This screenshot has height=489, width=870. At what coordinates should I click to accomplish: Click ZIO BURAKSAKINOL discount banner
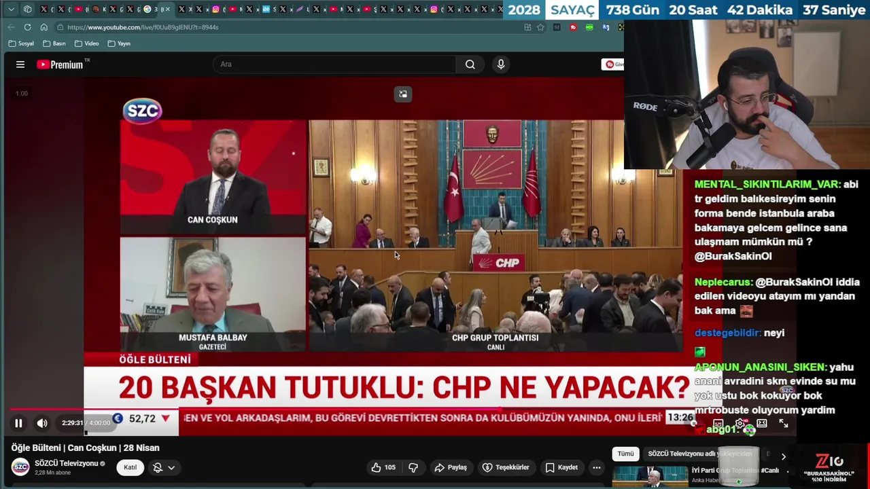[x=829, y=467]
